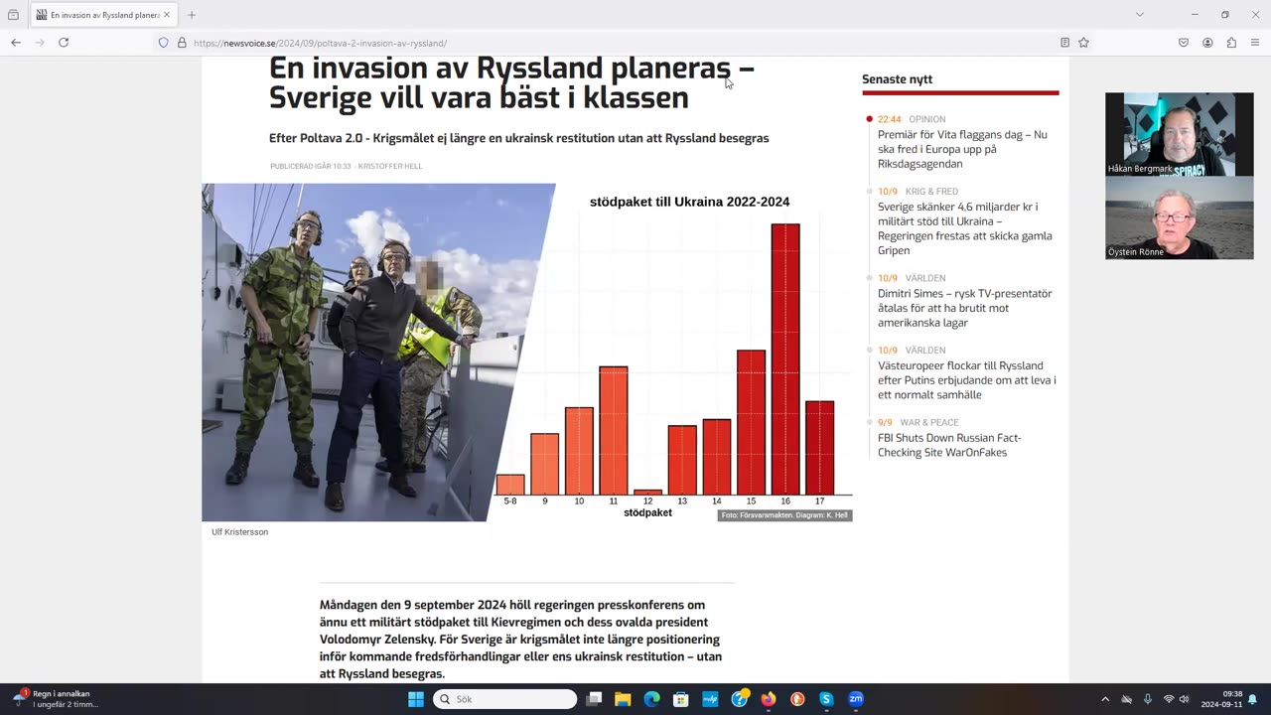Click the caption 'Ulf Kristersson'
Viewport: 1271px width, 715px height.
tap(239, 532)
